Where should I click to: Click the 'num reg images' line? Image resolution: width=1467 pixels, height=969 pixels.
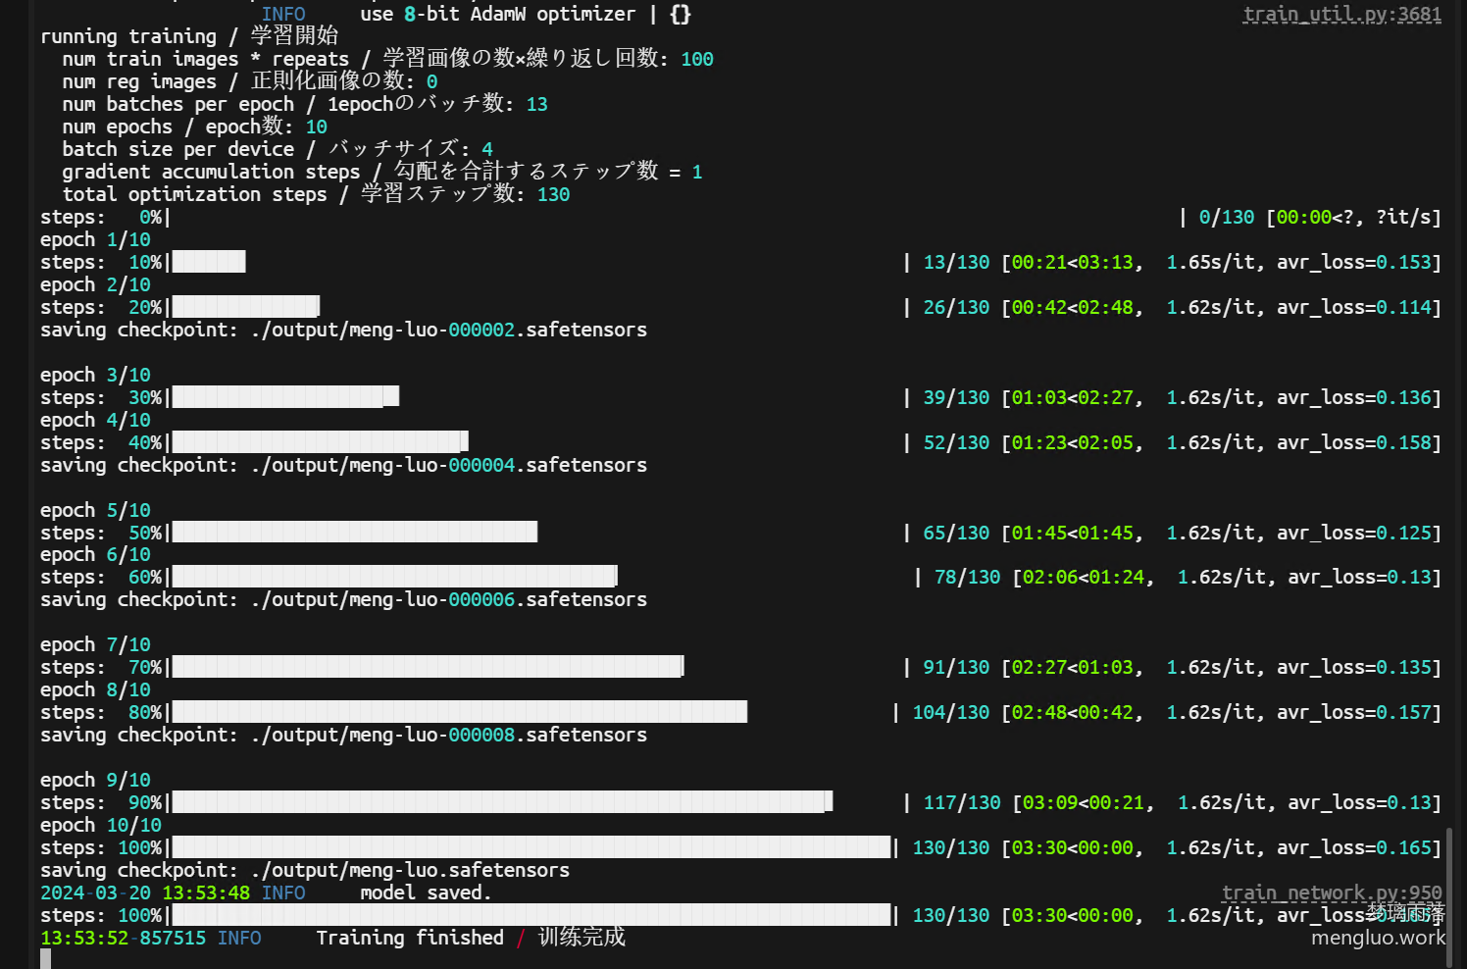click(x=249, y=81)
